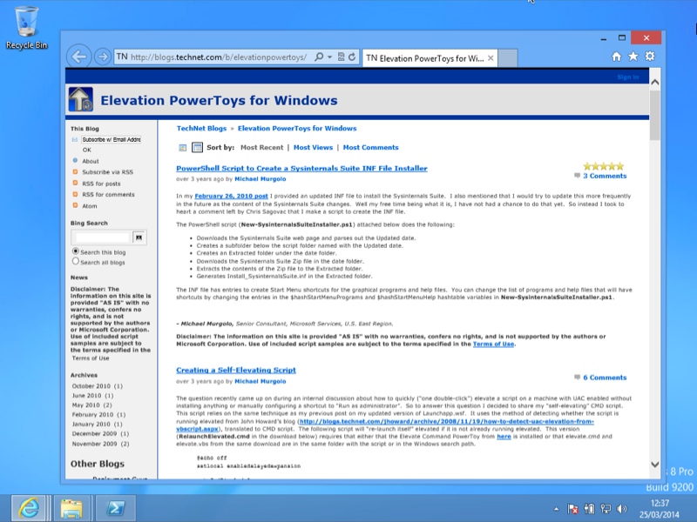Open the address bar dropdown arrow
The width and height of the screenshot is (697, 522).
(x=329, y=57)
